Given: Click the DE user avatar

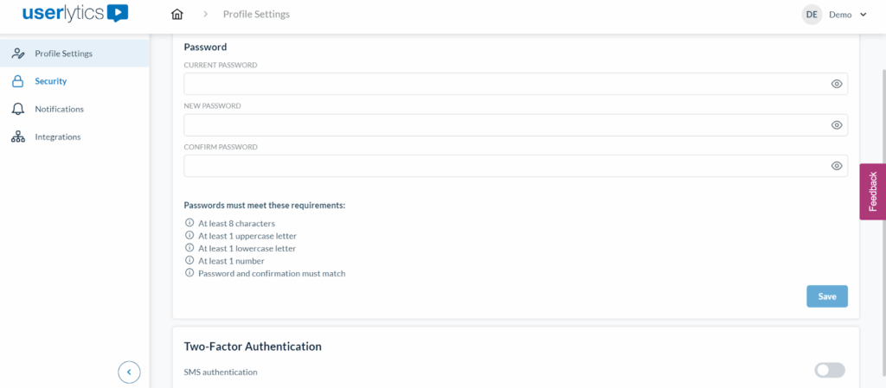Looking at the screenshot, I should tap(812, 15).
